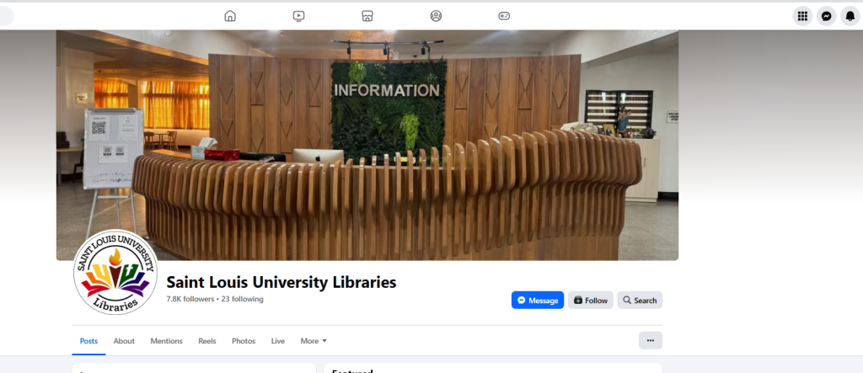This screenshot has height=373, width=863.
Task: Open Messenger icon in top right
Action: (x=826, y=16)
